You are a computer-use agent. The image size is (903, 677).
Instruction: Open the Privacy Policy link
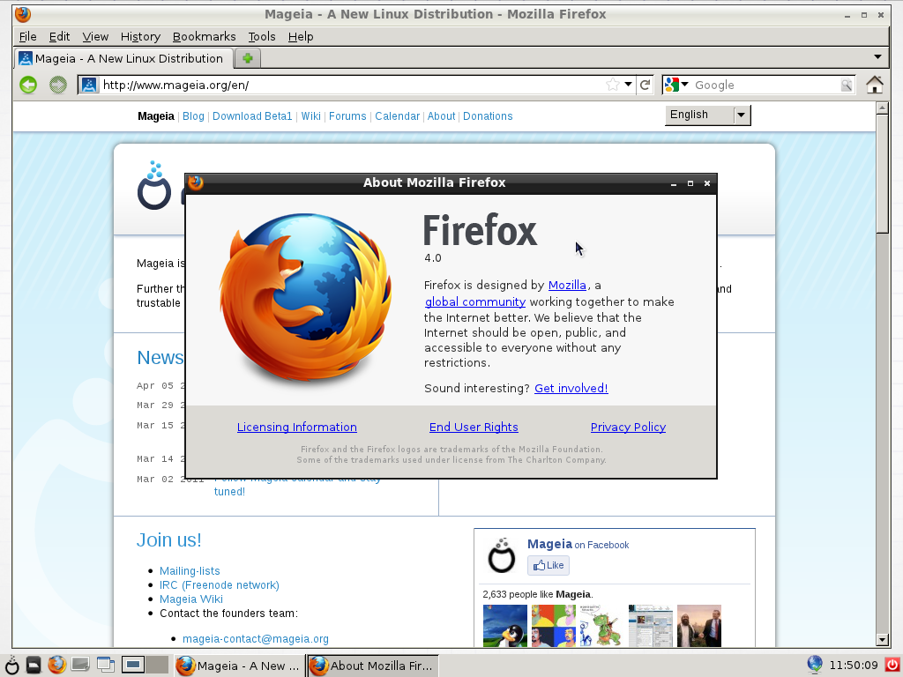(x=628, y=428)
